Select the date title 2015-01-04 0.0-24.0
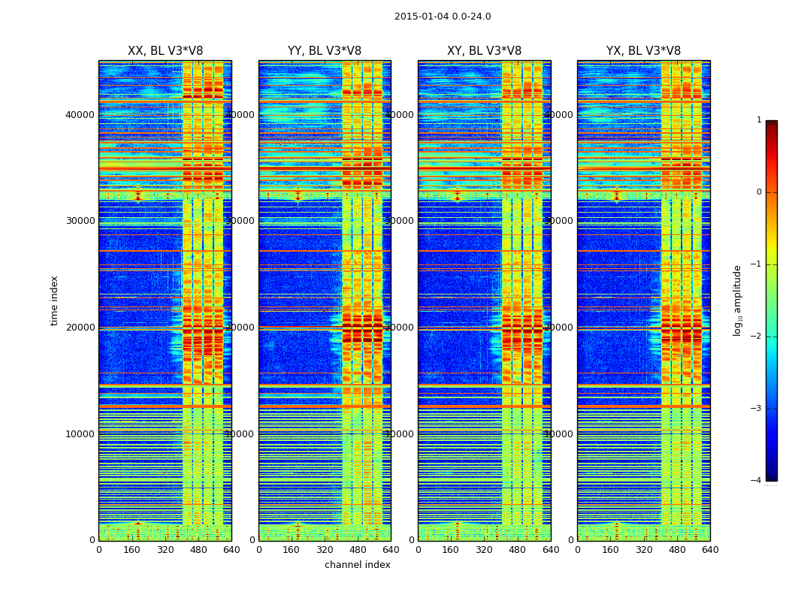This screenshot has width=789, height=601. pos(443,17)
